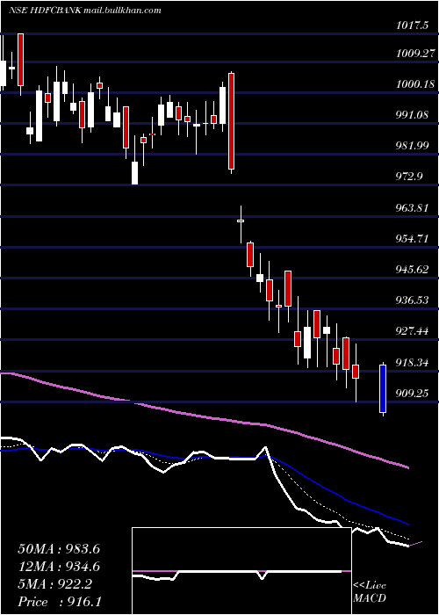The width and height of the screenshot is (439, 615).
Task: Select the 1009.27 price level label
Action: coord(414,54)
